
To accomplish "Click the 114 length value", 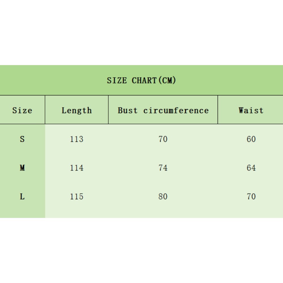I will (77, 168).
